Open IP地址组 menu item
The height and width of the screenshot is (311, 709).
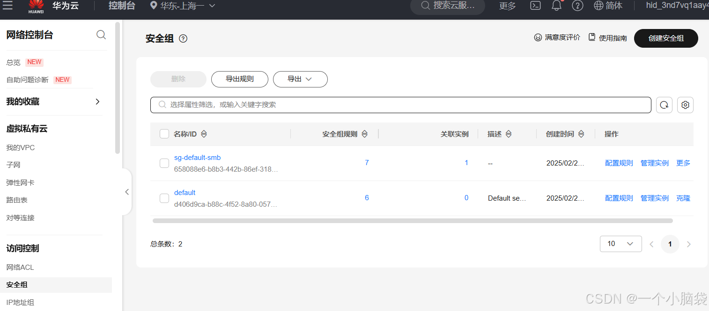tap(20, 303)
